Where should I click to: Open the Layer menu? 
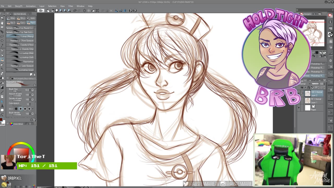click(42, 6)
